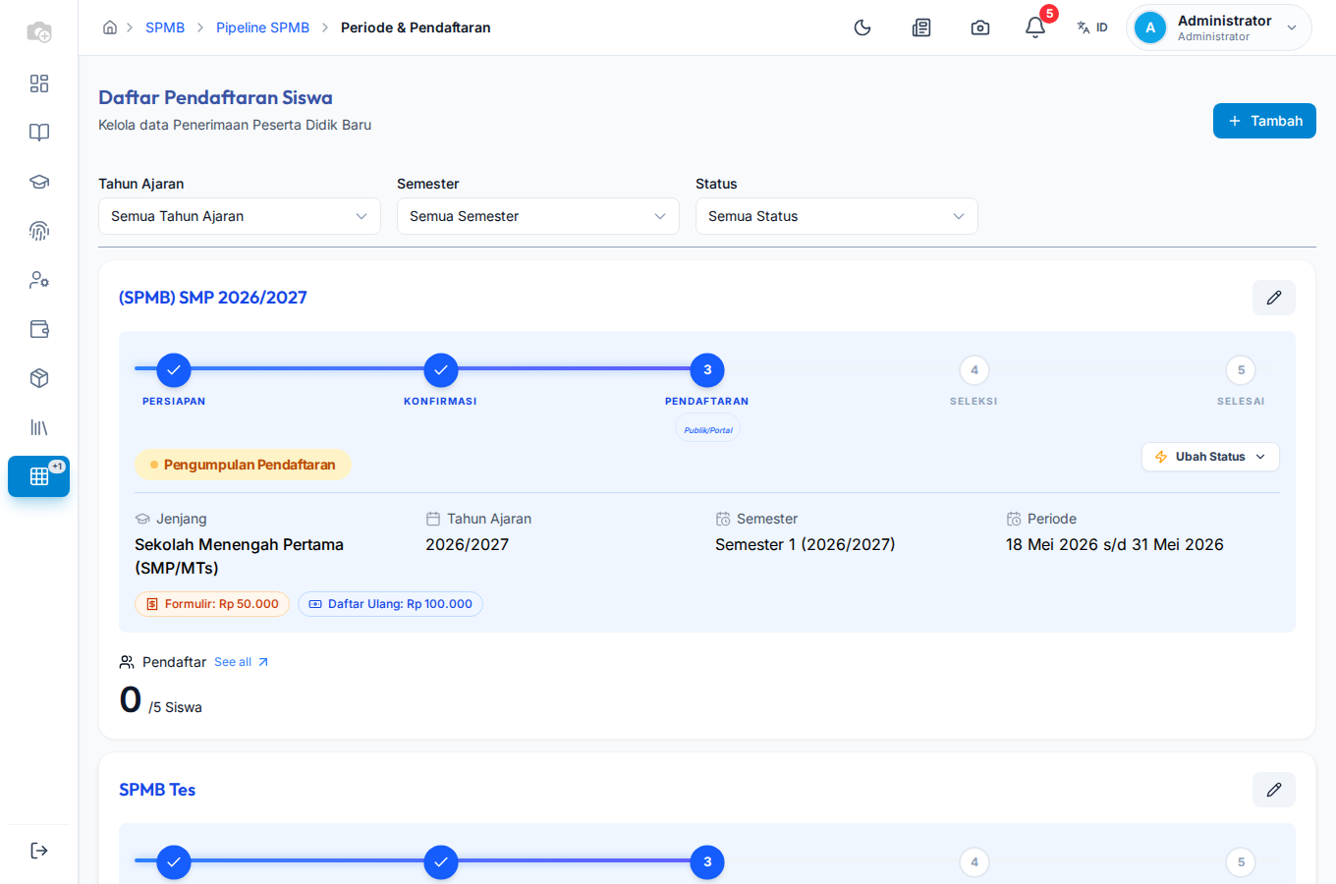The height and width of the screenshot is (884, 1336).
Task: Click the Daftar Ulang: Rp 100.000 badge
Action: point(390,604)
